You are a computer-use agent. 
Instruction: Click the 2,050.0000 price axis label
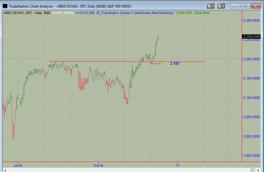pyautogui.click(x=252, y=117)
